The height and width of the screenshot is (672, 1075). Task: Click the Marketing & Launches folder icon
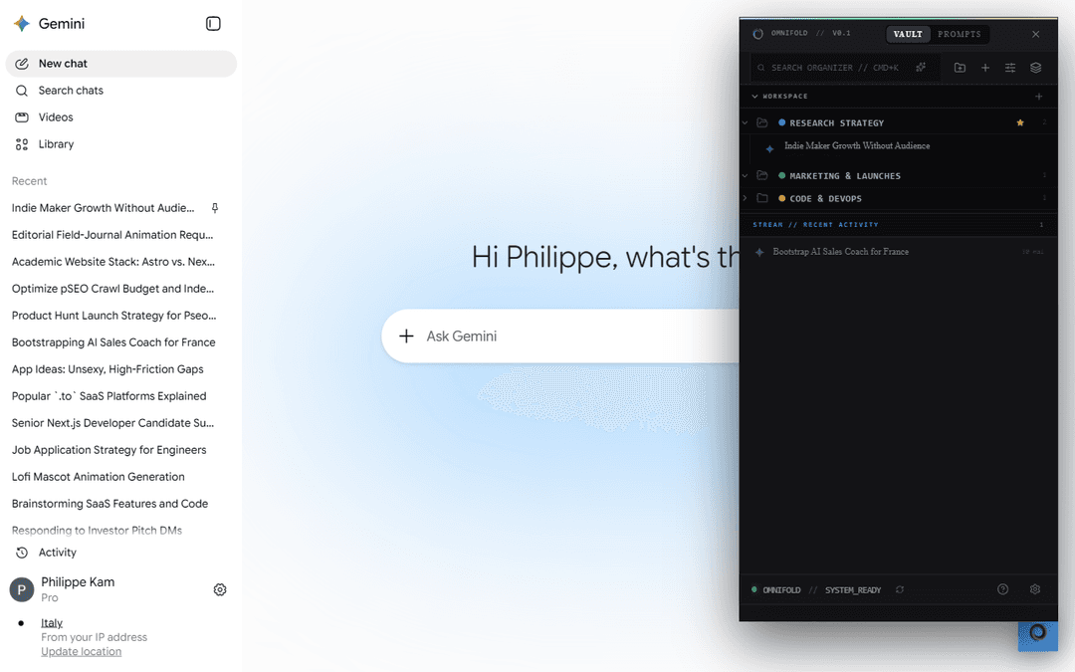point(761,175)
